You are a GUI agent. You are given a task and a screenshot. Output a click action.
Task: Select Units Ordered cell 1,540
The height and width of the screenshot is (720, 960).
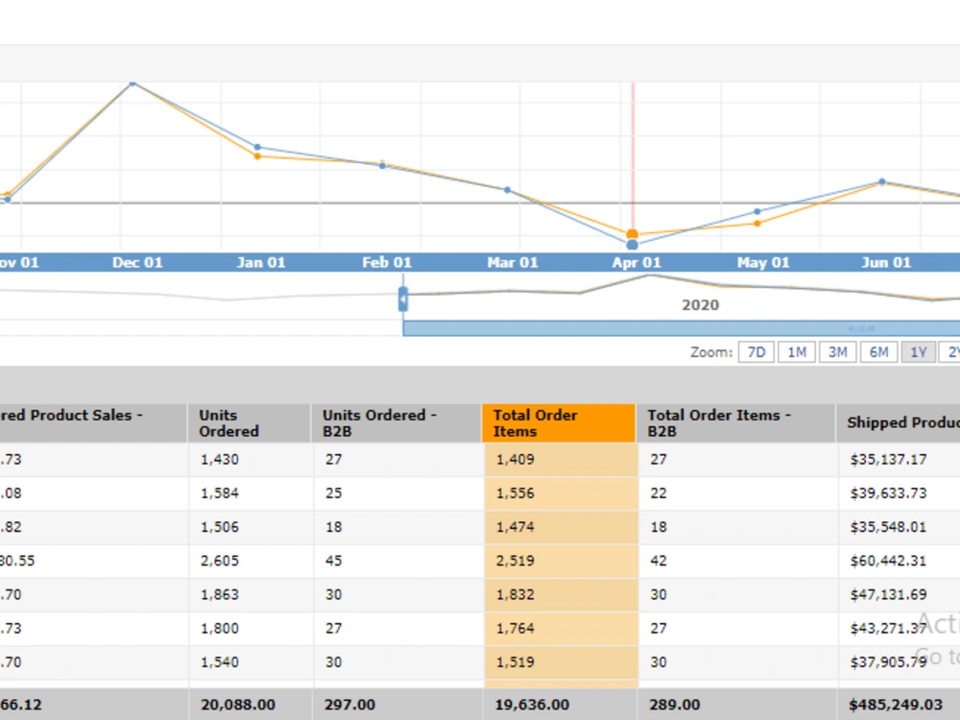point(251,661)
